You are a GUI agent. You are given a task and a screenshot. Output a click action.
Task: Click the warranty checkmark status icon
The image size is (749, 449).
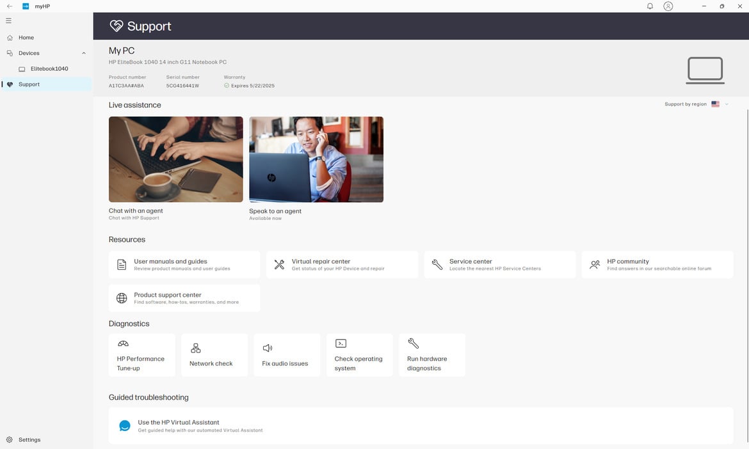coord(227,86)
